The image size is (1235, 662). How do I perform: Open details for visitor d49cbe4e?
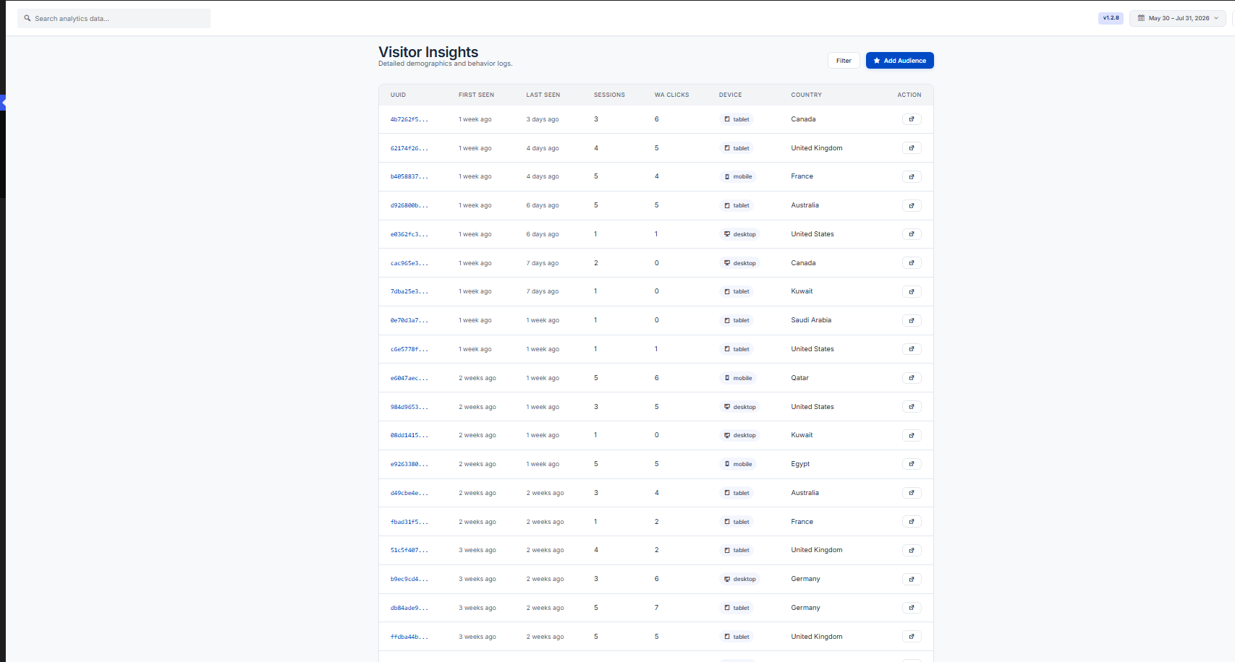coord(912,493)
